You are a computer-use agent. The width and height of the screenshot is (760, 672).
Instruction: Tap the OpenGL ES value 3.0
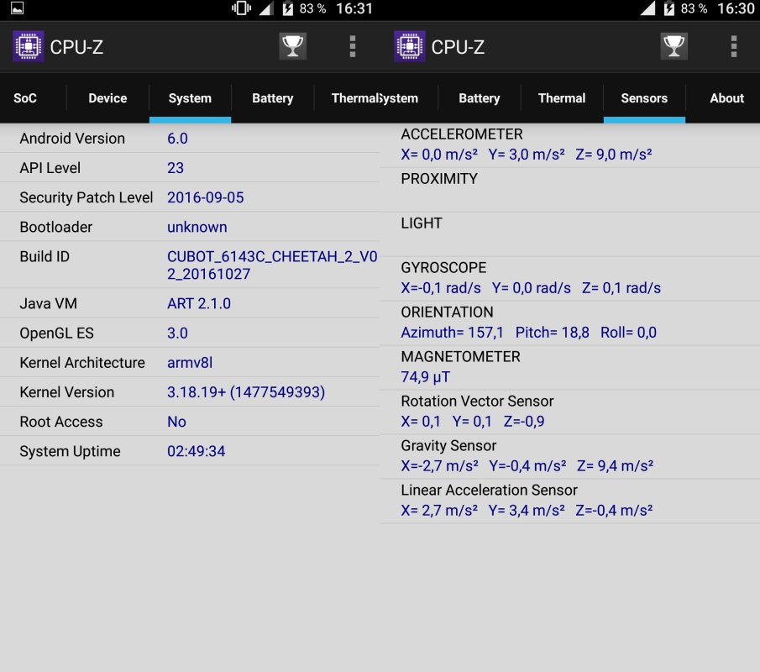click(x=177, y=333)
